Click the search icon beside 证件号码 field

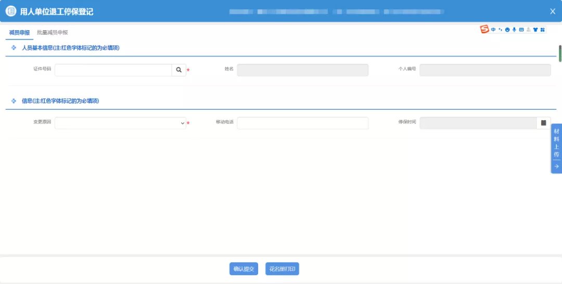click(178, 70)
